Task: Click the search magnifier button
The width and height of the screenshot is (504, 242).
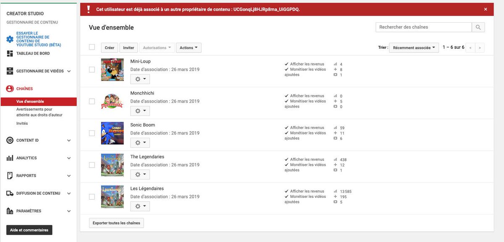Action: pyautogui.click(x=478, y=27)
